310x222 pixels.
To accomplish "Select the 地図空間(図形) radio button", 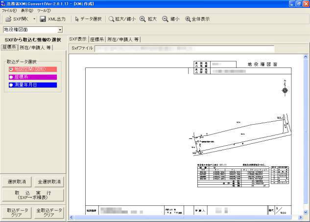I will (11, 69).
